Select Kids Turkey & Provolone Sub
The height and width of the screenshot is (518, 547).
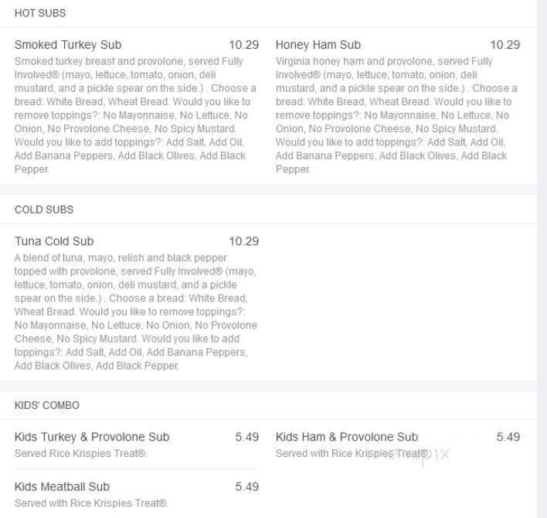pos(92,437)
